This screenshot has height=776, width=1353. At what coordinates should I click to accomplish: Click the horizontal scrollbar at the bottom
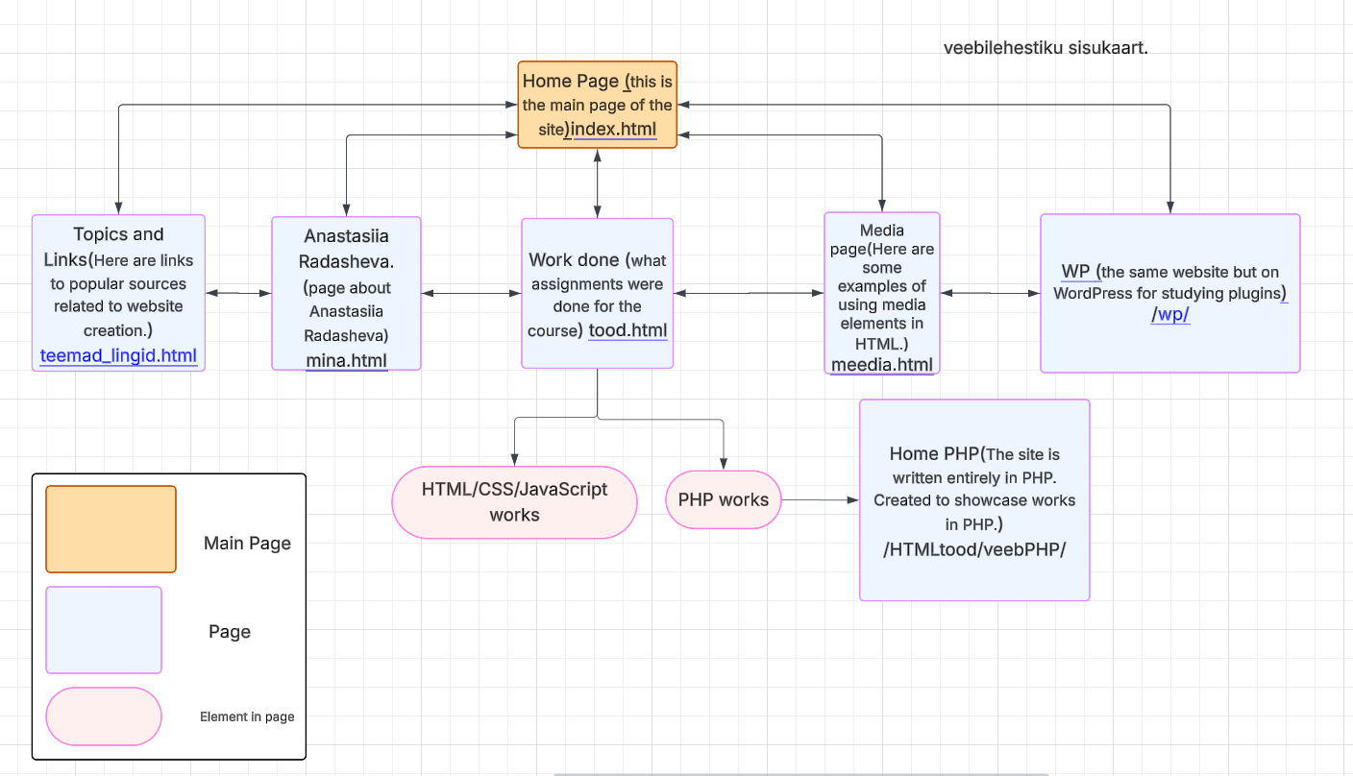(x=799, y=772)
